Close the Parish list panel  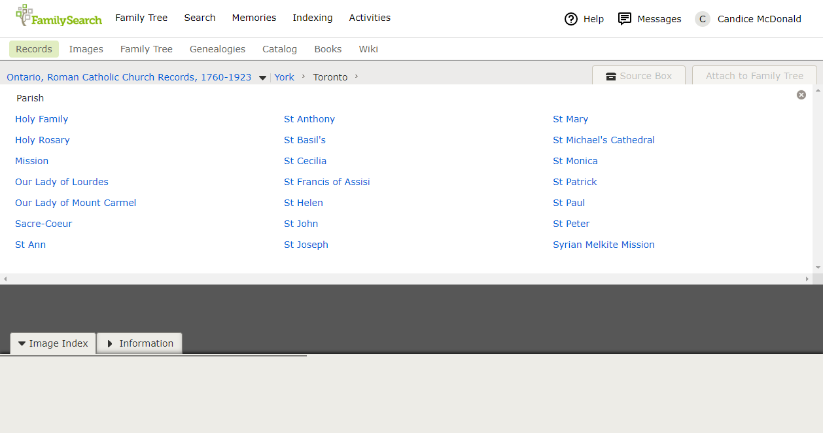pos(801,95)
